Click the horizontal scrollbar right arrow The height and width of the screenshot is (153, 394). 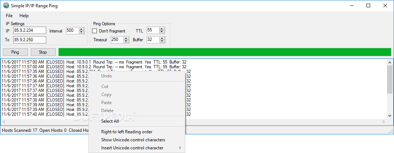[384, 122]
